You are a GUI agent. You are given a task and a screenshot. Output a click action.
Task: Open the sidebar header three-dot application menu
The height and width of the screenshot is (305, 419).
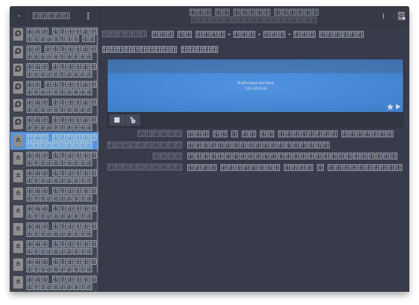coord(88,16)
